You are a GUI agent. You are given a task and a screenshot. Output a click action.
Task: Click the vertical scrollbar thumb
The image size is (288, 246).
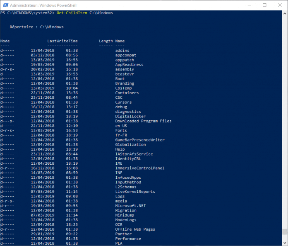click(x=284, y=232)
